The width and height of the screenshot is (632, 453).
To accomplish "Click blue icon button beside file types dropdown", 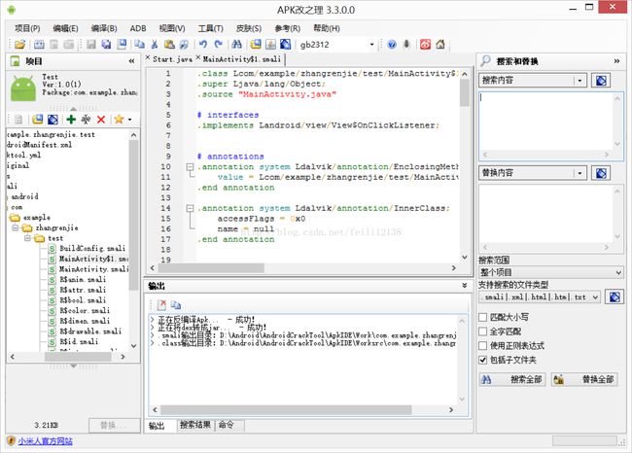I will point(614,297).
